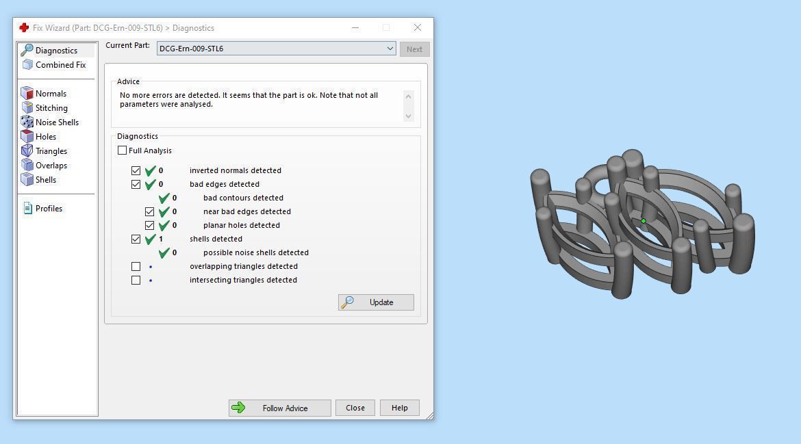Screen dimensions: 801x444
Task: Click the Overlaps label in sidebar
Action: tap(51, 166)
